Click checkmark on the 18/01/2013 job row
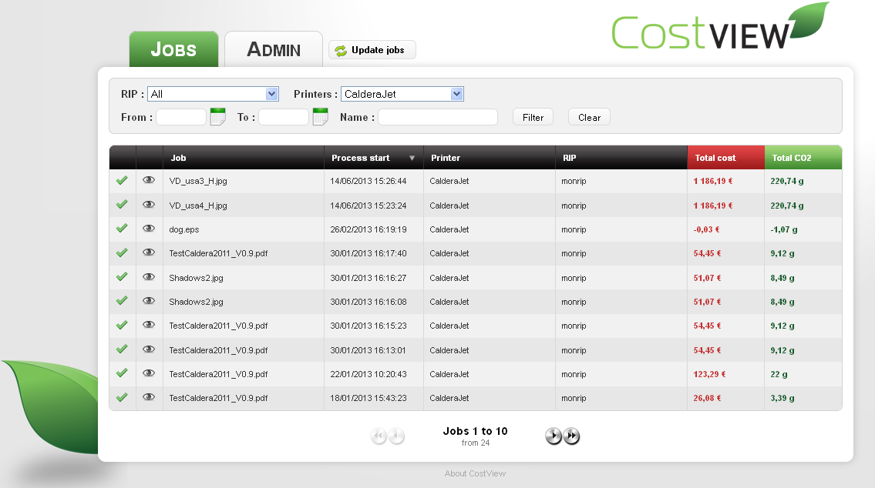Screen dimensions: 875x488 click(x=121, y=397)
